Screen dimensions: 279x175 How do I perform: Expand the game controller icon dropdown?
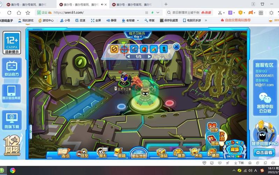pos(255,13)
